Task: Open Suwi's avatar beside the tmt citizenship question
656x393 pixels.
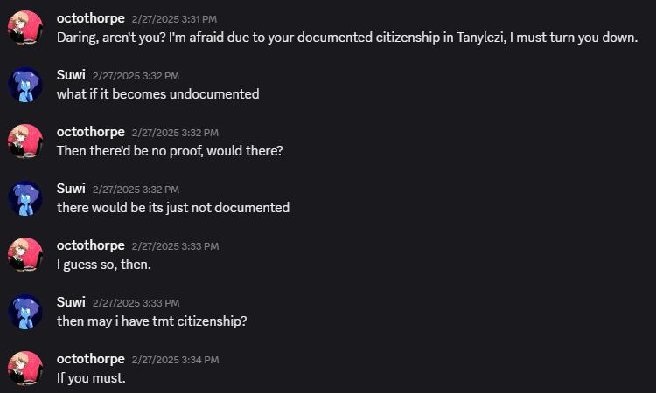Action: tap(25, 312)
